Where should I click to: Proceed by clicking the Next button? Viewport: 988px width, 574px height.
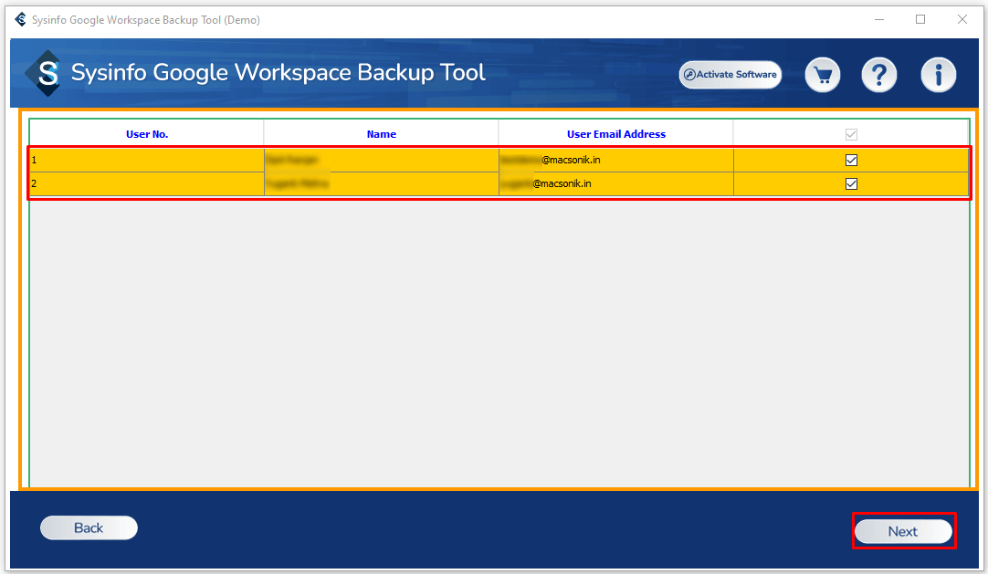coord(903,531)
